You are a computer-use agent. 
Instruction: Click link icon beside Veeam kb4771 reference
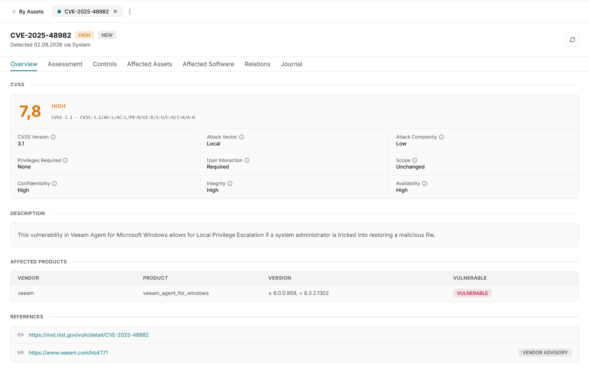tap(21, 353)
